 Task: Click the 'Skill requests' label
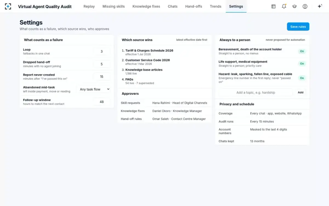pos(131,103)
